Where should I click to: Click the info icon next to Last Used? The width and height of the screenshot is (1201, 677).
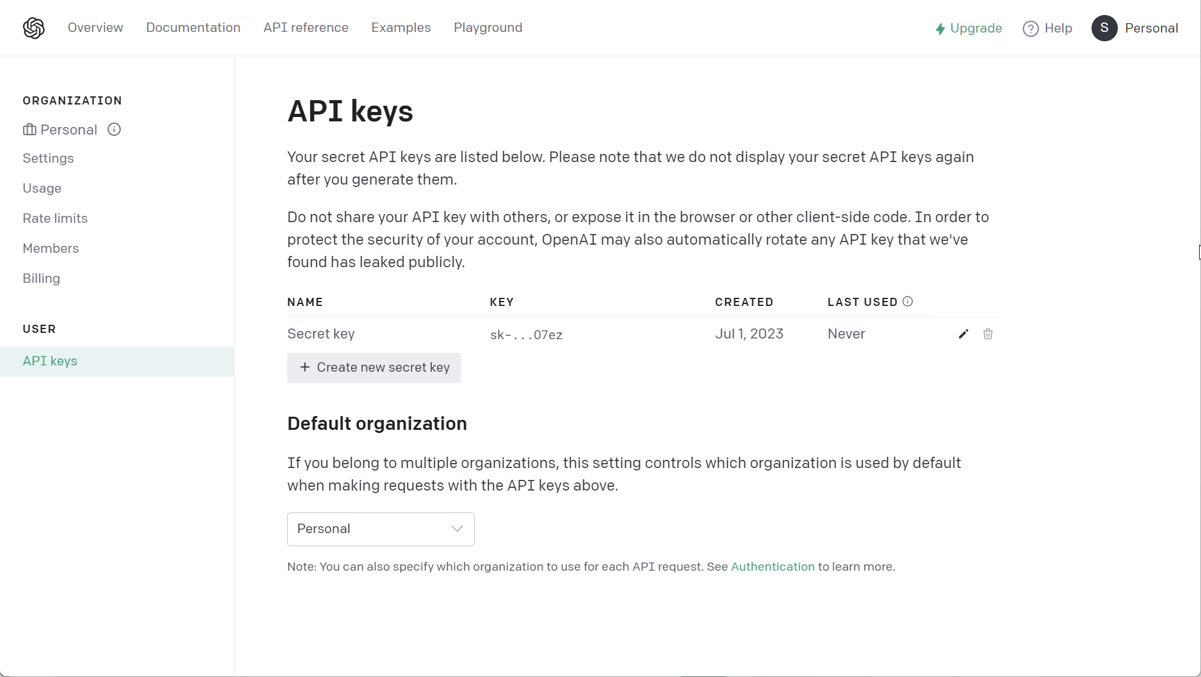tap(908, 302)
